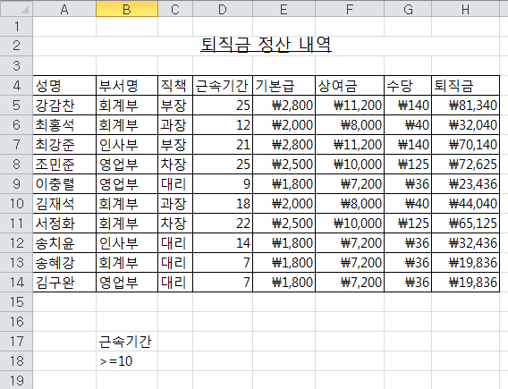Select column H header
Viewport: 508px width, 389px height.
coord(466,9)
